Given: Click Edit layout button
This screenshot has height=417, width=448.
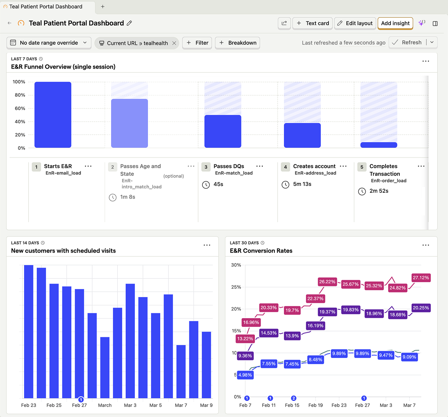Looking at the screenshot, I should pos(355,23).
